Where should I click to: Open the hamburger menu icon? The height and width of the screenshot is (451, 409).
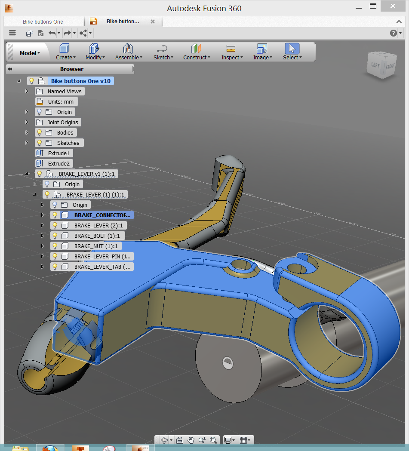[x=12, y=33]
